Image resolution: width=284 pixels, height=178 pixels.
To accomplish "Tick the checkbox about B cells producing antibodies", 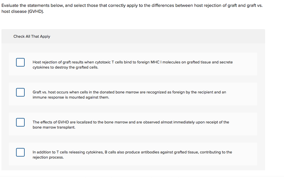I will [20, 152].
